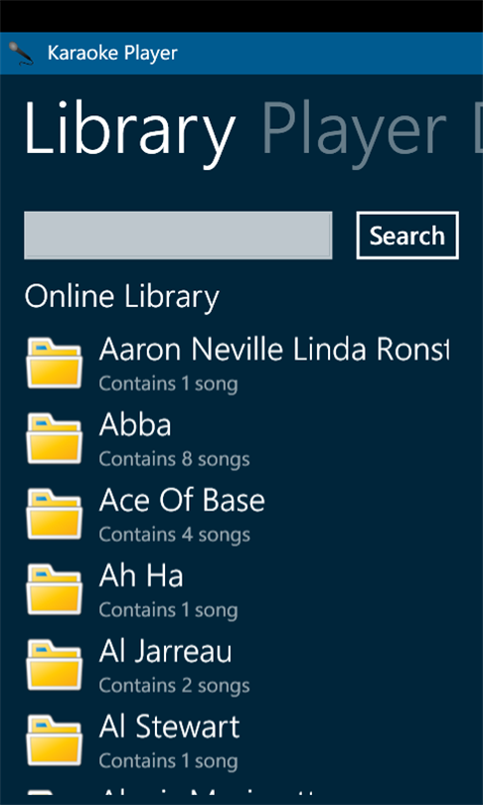This screenshot has width=483, height=805.
Task: Open the Abba folder icon
Action: (x=54, y=438)
